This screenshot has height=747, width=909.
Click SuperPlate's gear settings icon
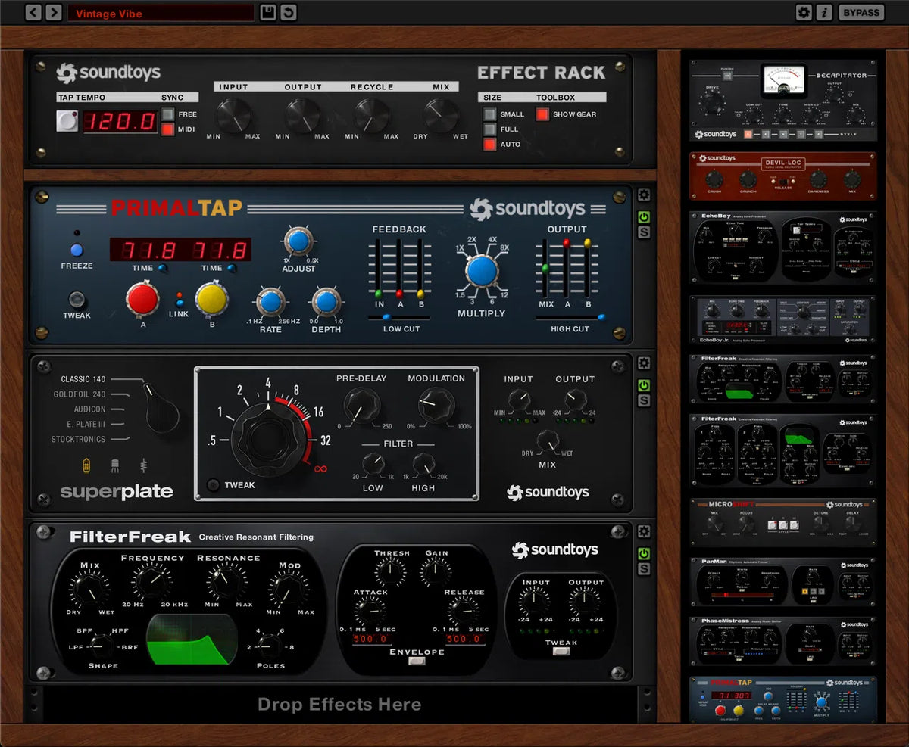pyautogui.click(x=643, y=363)
